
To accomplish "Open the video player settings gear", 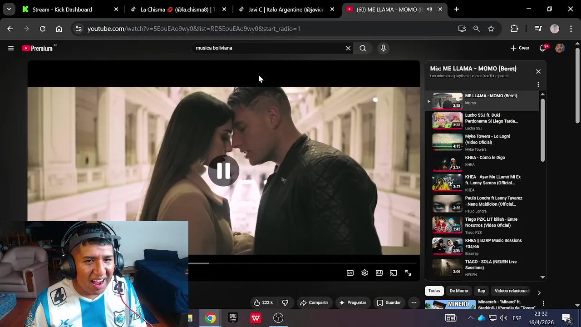I will click(x=364, y=273).
